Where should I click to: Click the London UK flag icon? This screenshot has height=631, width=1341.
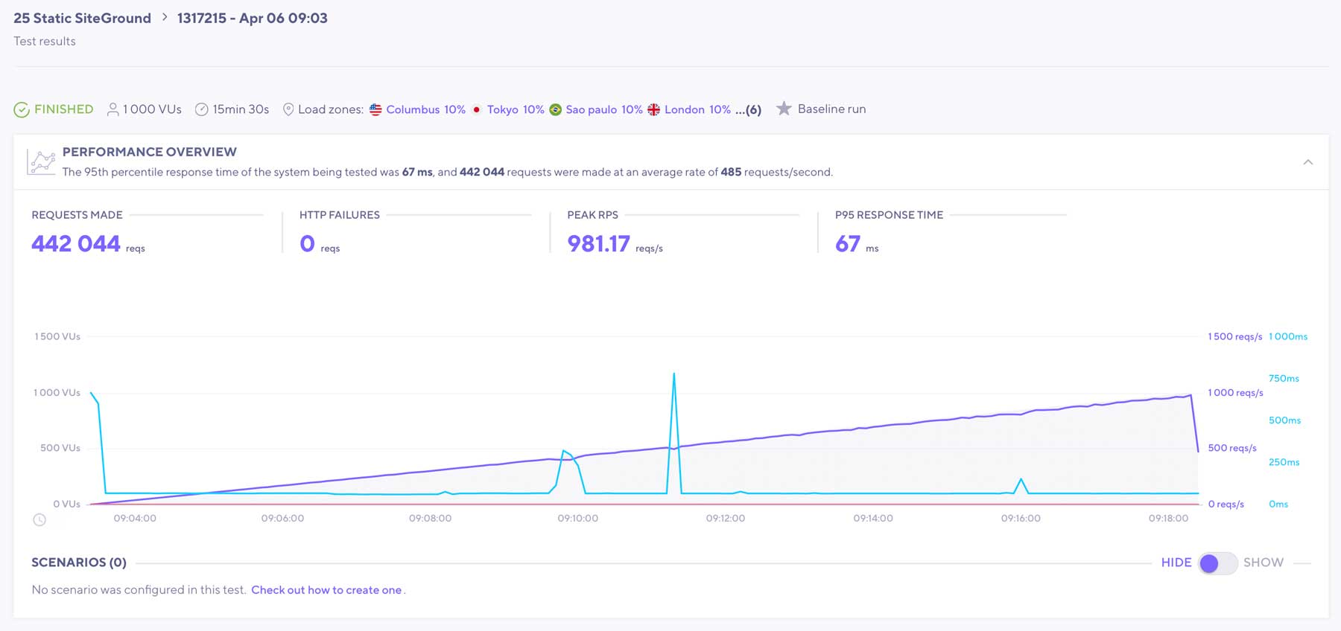pyautogui.click(x=653, y=109)
